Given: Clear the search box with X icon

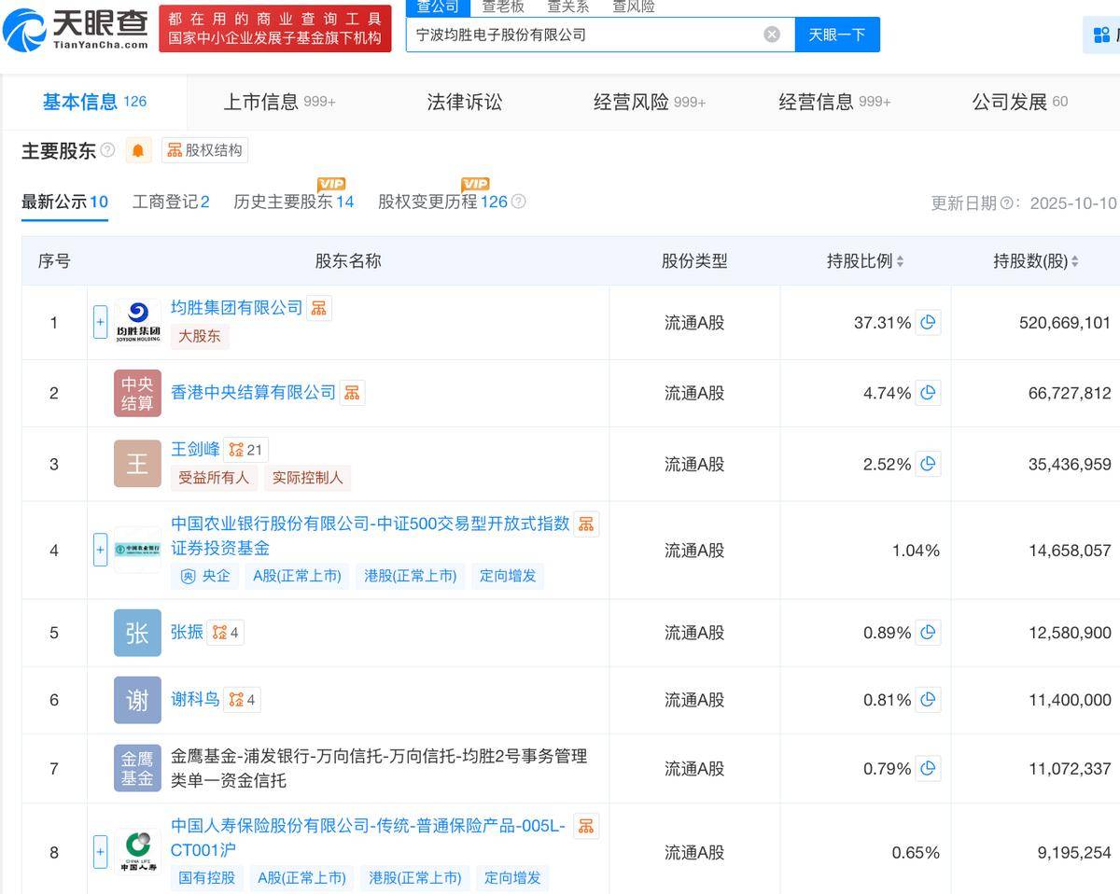Looking at the screenshot, I should 772,35.
